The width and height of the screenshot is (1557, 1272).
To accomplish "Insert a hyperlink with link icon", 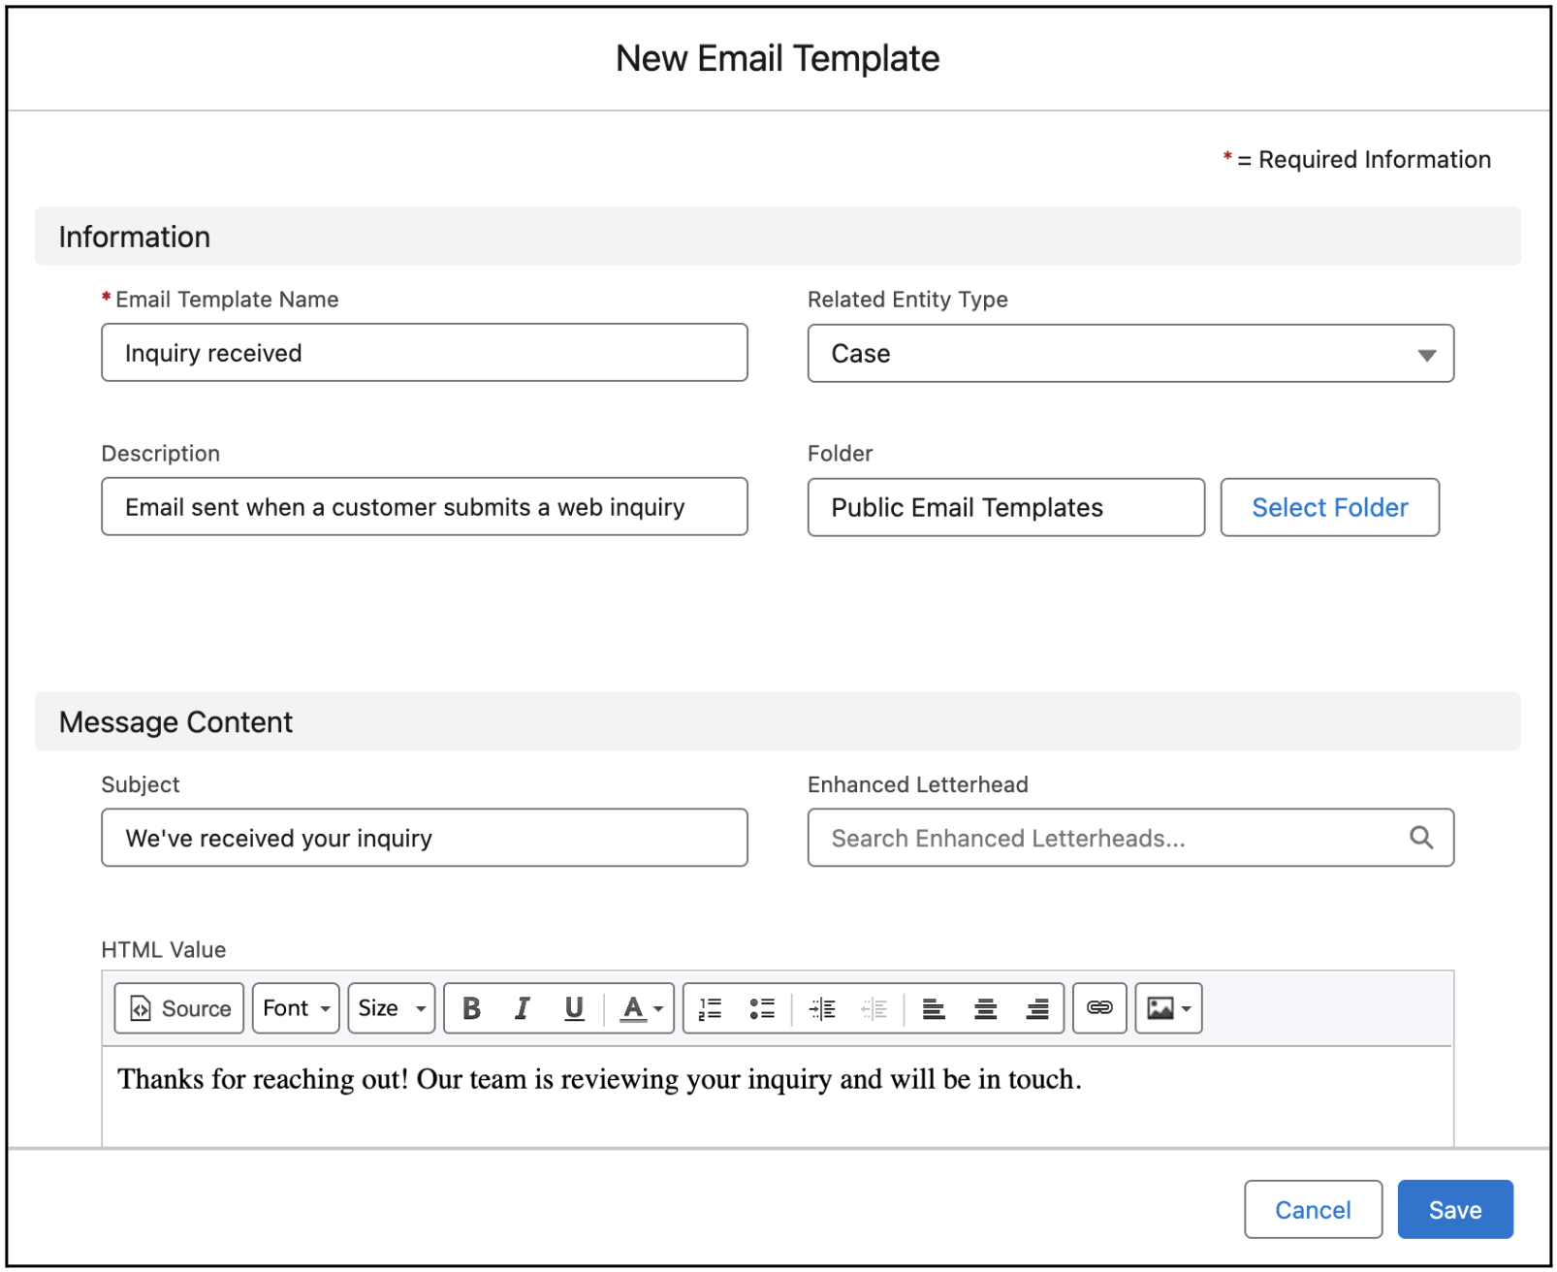I will (1099, 1008).
